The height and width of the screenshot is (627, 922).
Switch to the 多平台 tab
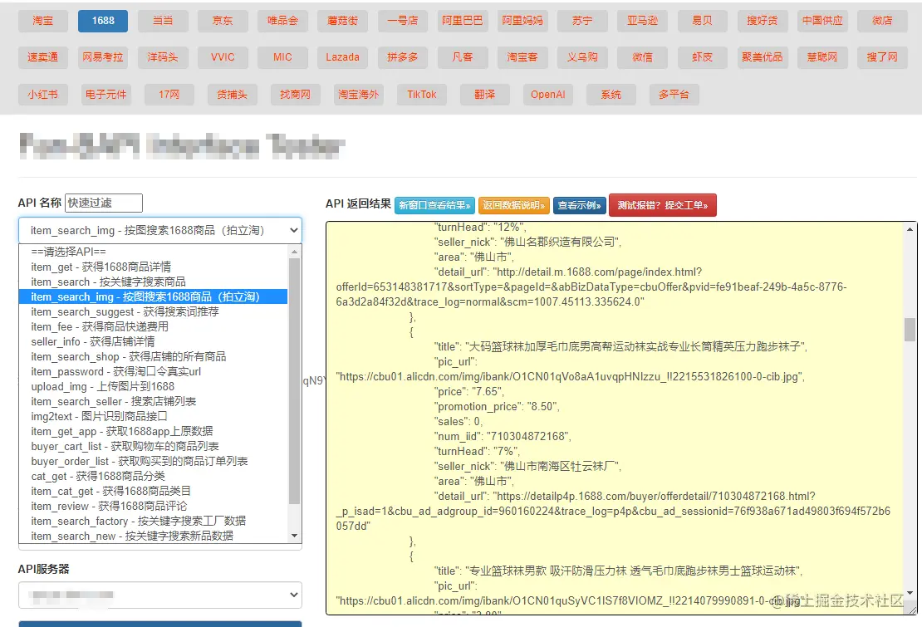click(674, 95)
